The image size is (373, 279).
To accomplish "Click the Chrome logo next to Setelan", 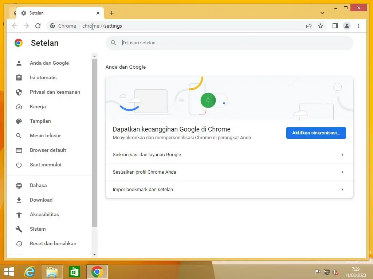I will [x=19, y=43].
